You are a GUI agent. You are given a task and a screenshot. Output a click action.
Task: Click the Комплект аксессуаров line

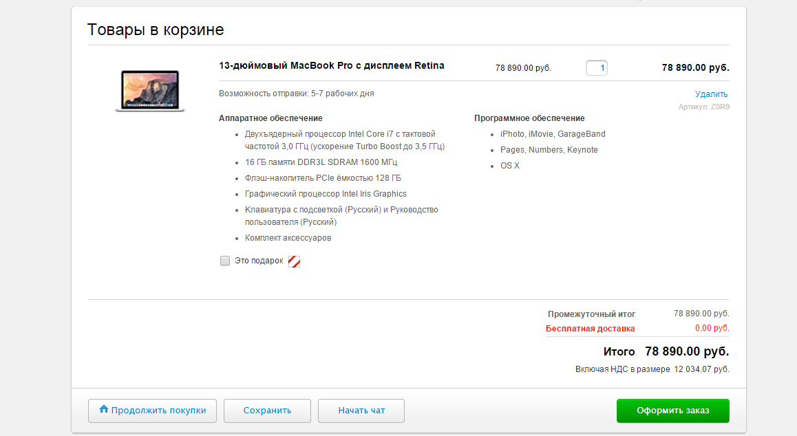(288, 238)
